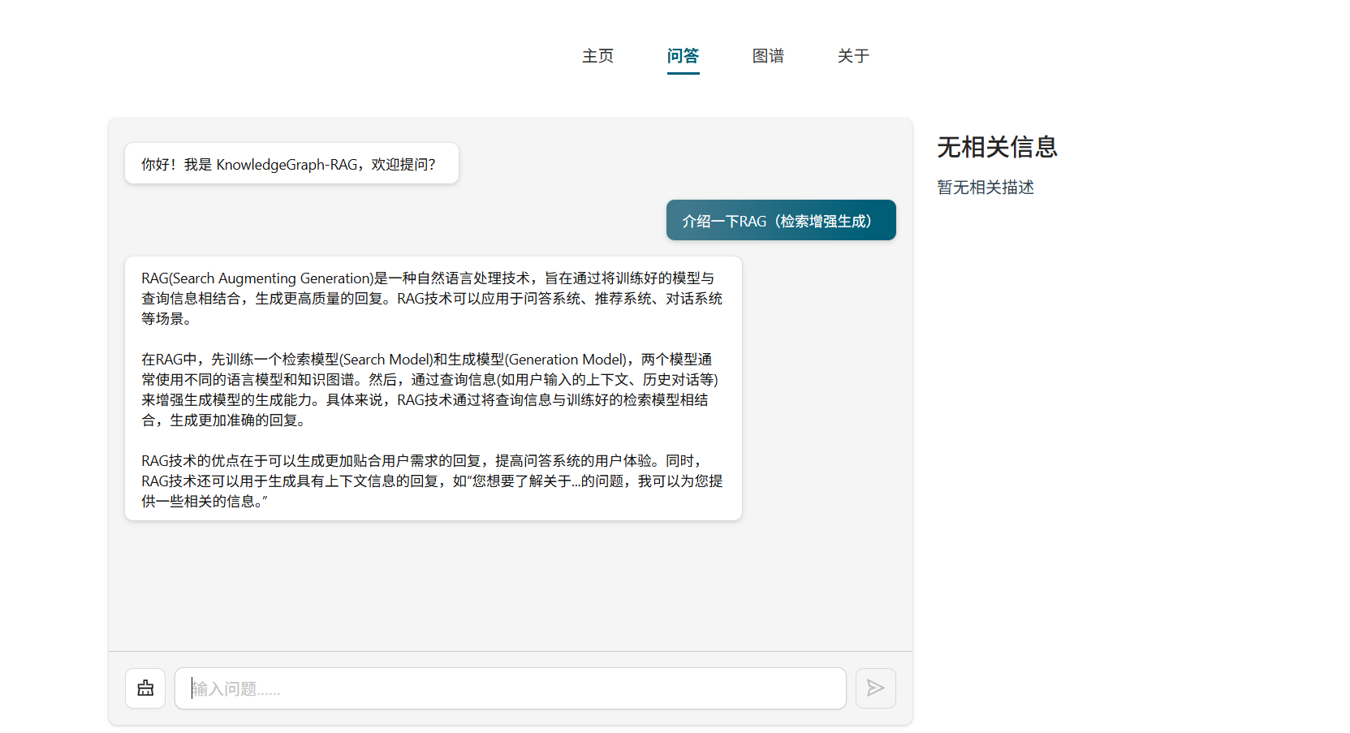Viewport: 1350px width, 733px height.
Task: Click the reply paragraph starting RAG技术的优点
Action: pos(432,481)
